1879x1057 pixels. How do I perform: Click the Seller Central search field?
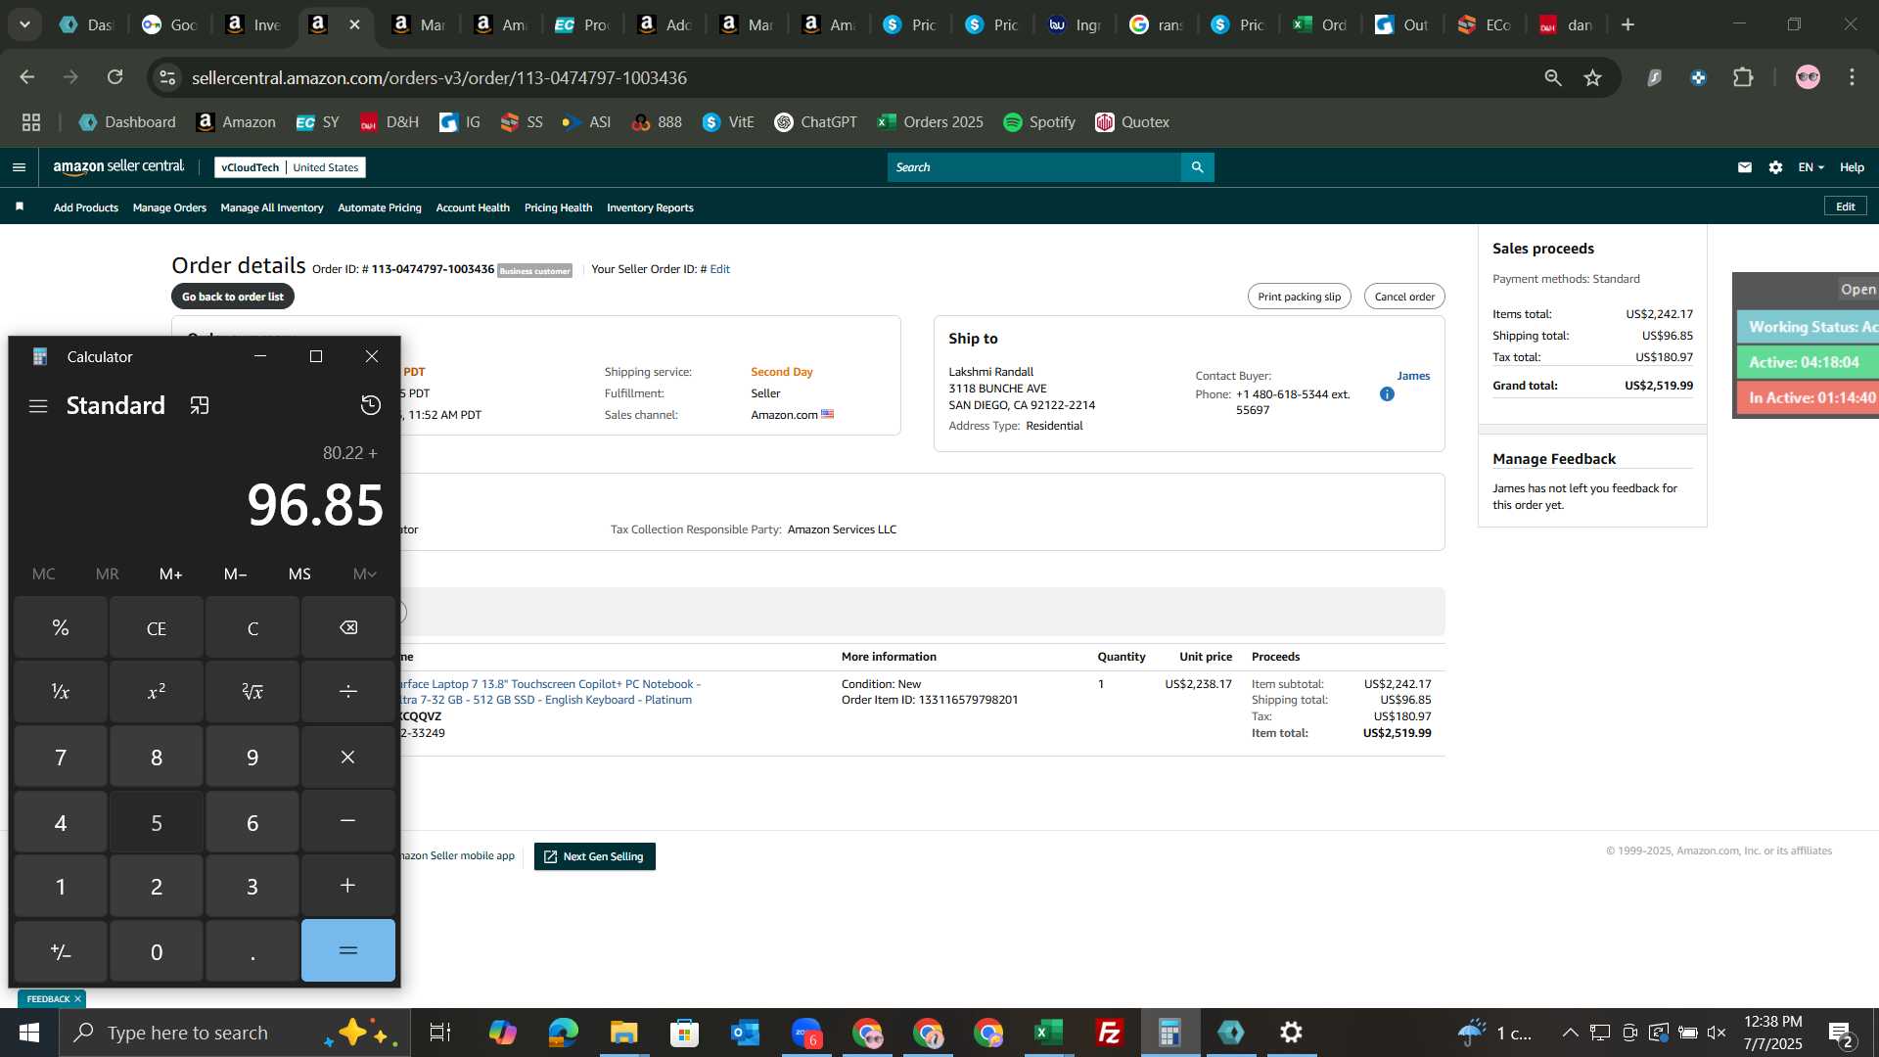pyautogui.click(x=1033, y=167)
